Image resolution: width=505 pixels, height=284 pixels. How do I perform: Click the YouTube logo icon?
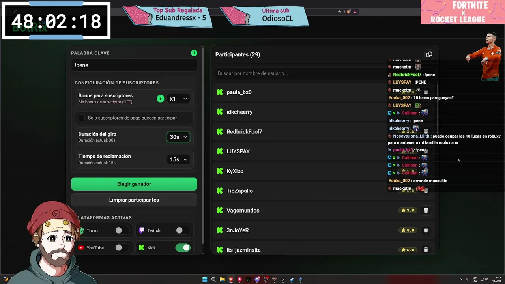[x=81, y=248]
